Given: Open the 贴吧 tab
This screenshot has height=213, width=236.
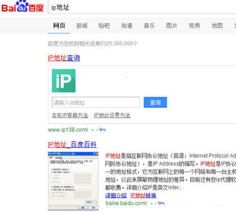Looking at the screenshot, I should (x=104, y=26).
